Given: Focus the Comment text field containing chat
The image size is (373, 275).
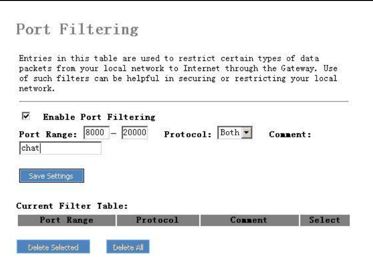Looking at the screenshot, I should [x=59, y=149].
